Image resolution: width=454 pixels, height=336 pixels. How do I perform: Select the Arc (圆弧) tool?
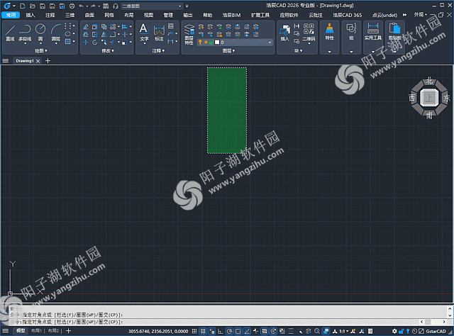tap(56, 33)
